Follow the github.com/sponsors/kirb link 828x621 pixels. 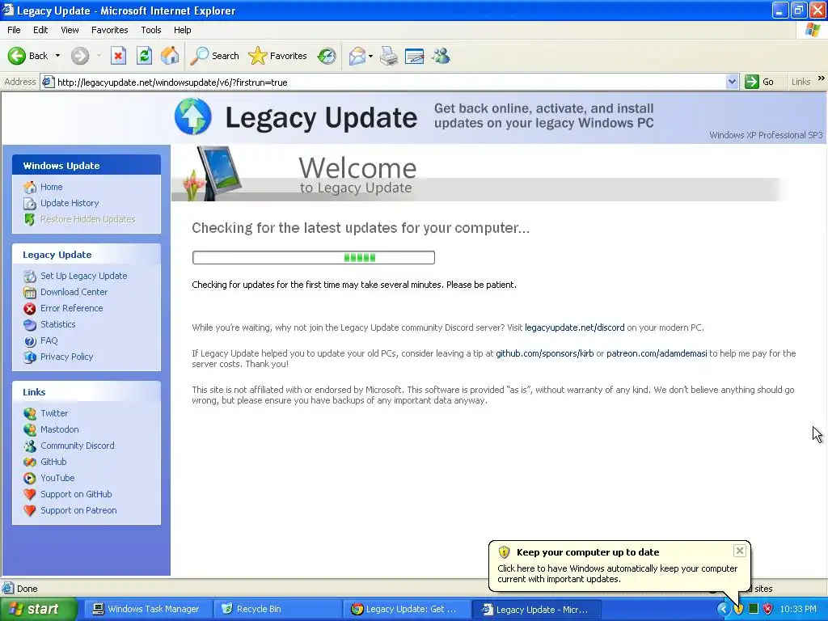point(544,353)
